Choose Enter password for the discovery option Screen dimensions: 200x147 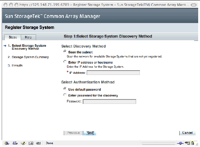pyautogui.click(x=65, y=95)
